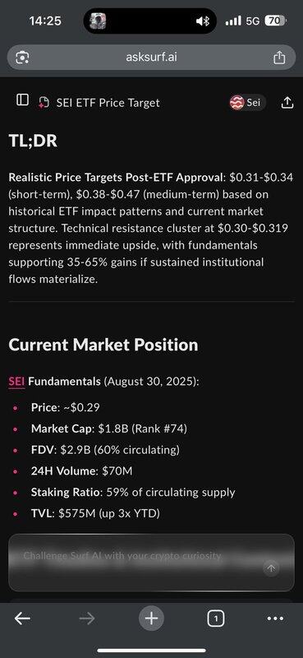303x658 pixels.
Task: Go forward with the right arrow
Action: (87, 619)
